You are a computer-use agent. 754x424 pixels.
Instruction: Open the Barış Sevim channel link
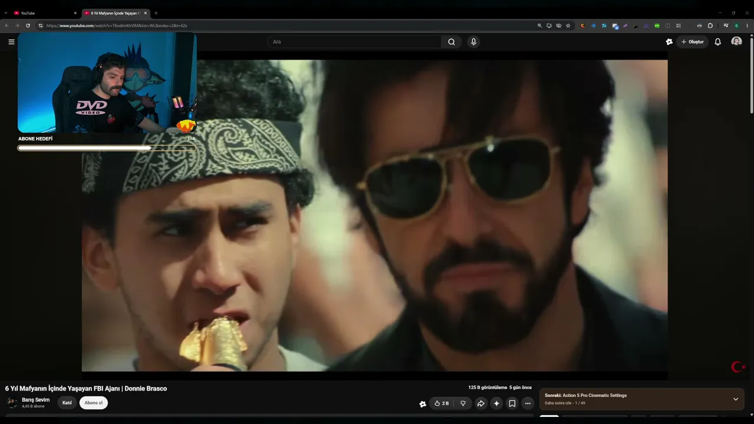coord(36,400)
